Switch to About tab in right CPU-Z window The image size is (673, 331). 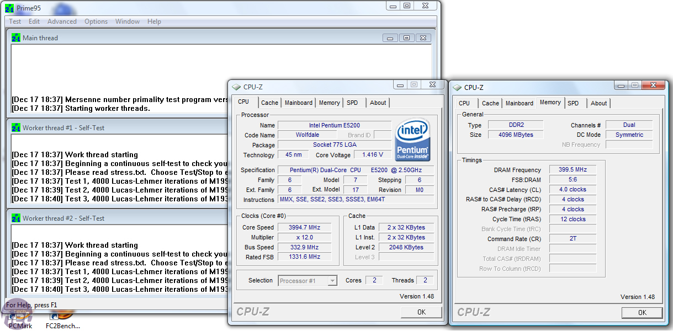tap(598, 103)
